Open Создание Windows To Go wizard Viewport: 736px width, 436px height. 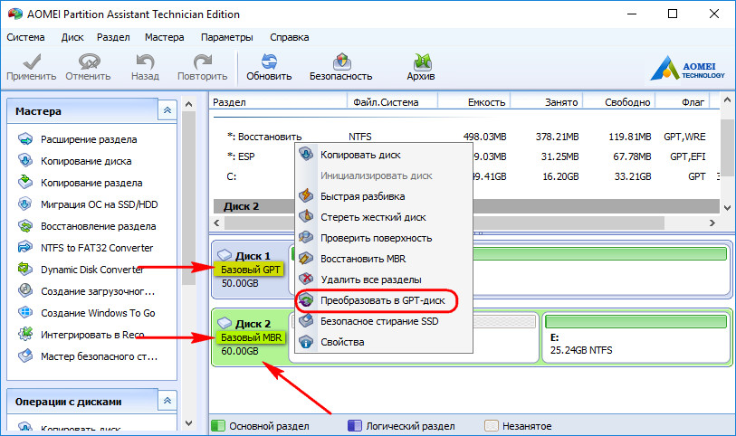coord(98,313)
